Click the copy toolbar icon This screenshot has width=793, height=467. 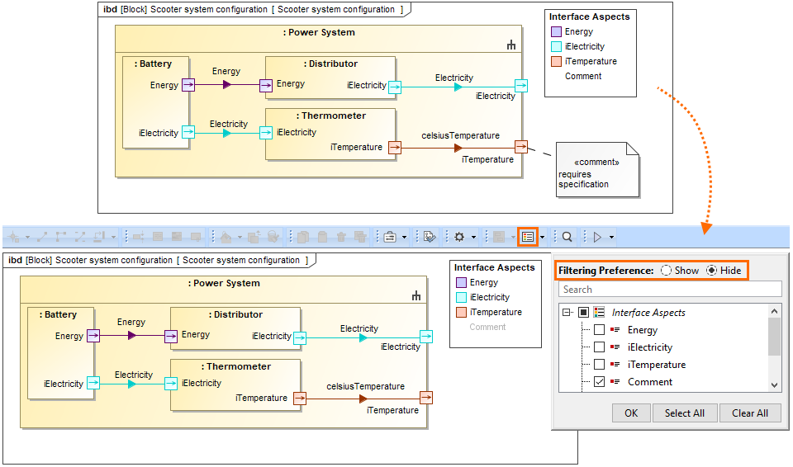[303, 237]
